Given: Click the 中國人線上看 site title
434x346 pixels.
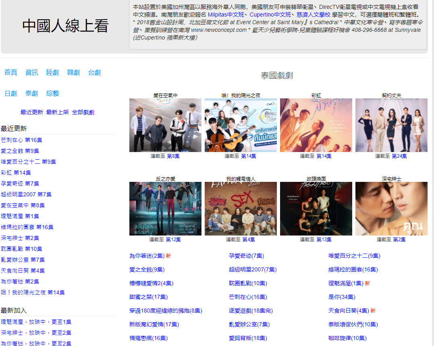Looking at the screenshot, I should (65, 26).
